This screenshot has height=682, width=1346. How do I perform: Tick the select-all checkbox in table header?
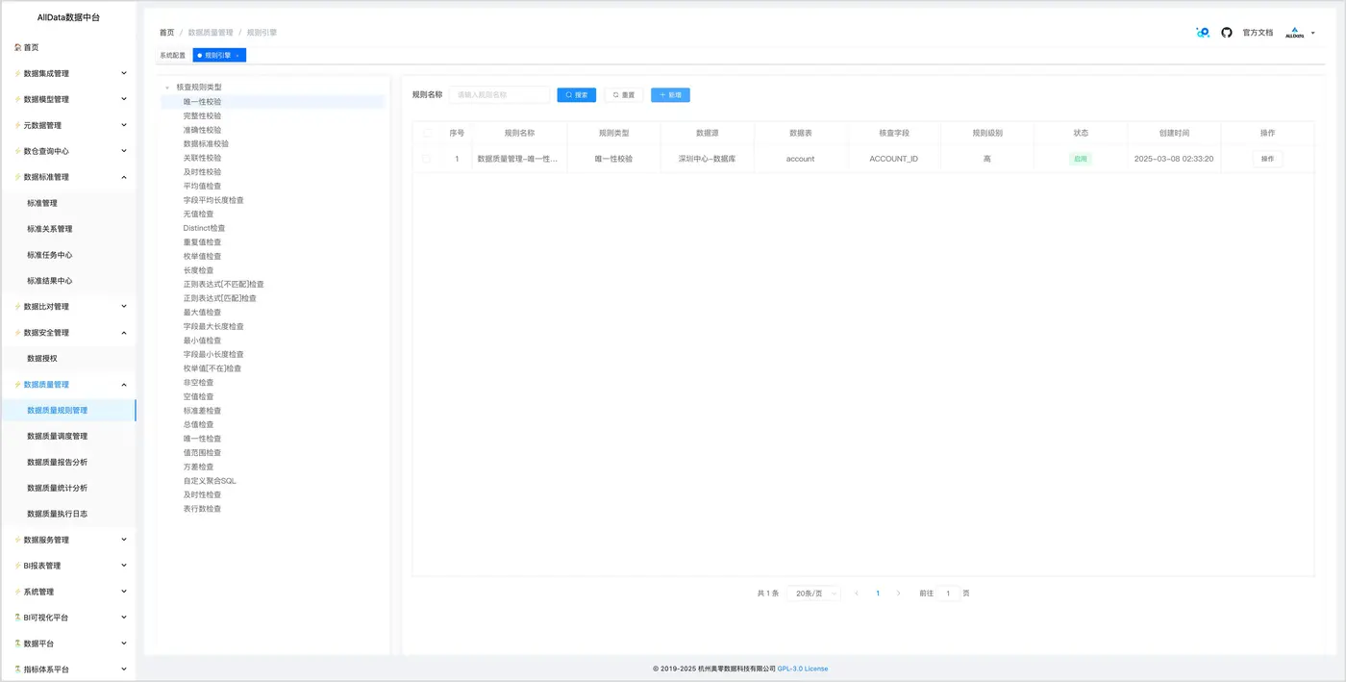[427, 133]
